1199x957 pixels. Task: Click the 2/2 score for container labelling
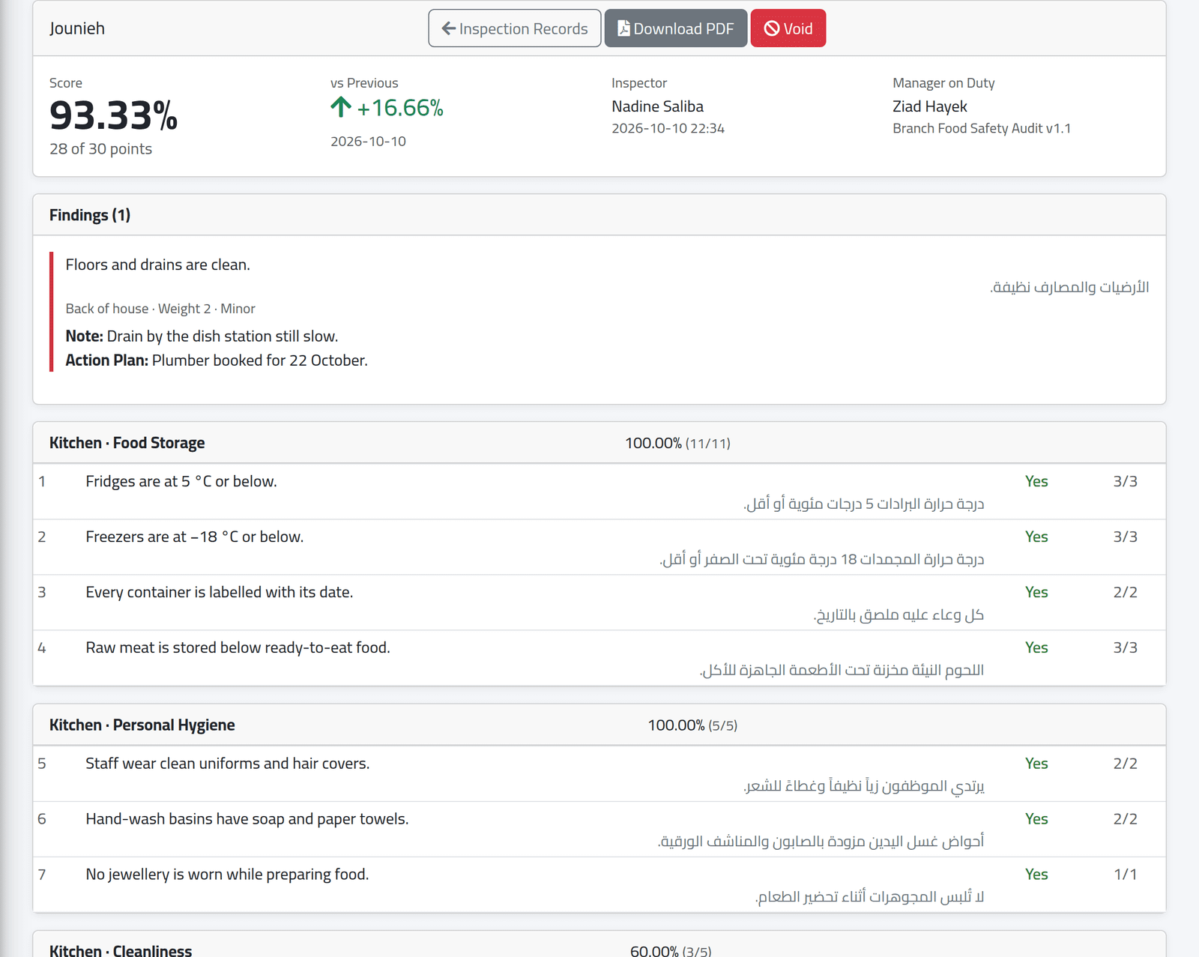pos(1125,592)
